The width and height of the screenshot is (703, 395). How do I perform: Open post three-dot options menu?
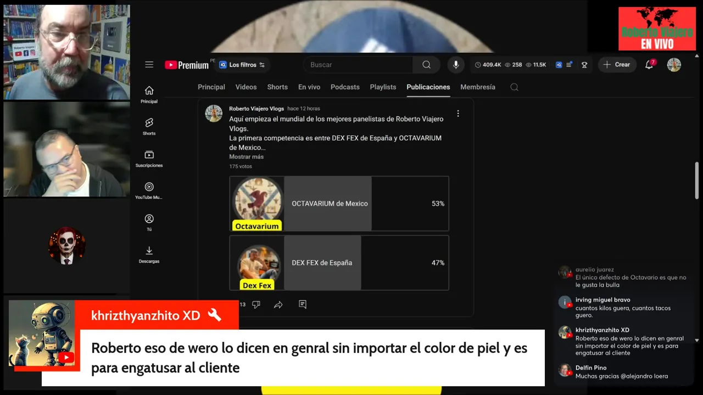[x=458, y=114]
